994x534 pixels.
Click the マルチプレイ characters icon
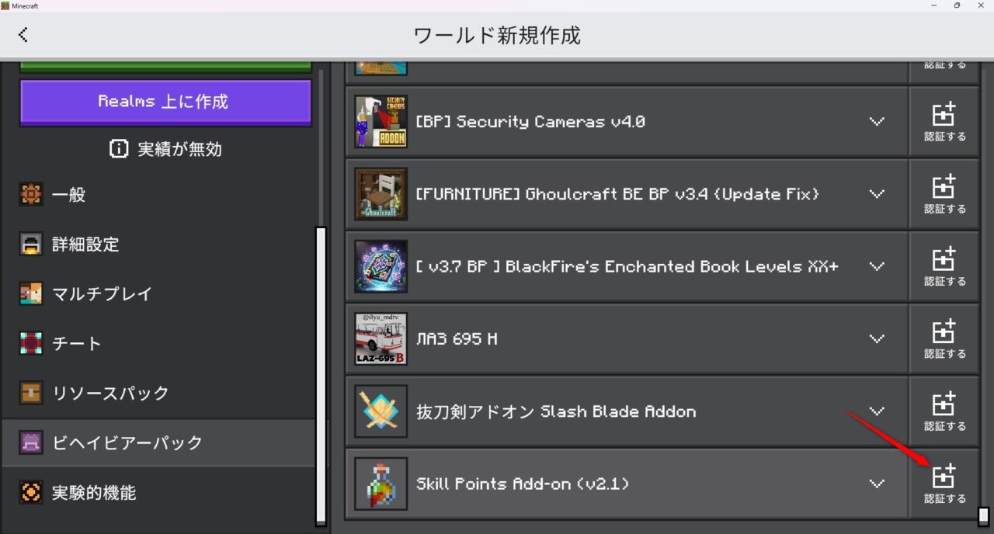[31, 294]
